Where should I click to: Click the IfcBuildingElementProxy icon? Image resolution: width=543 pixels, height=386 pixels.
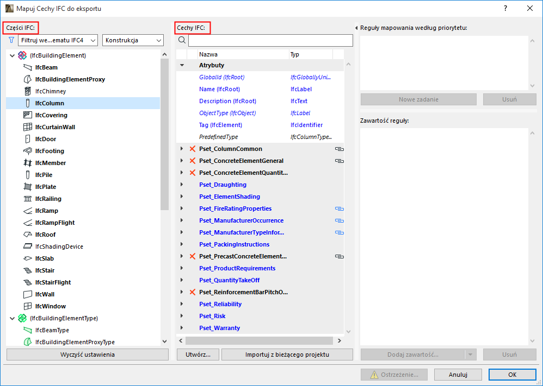[x=27, y=79]
